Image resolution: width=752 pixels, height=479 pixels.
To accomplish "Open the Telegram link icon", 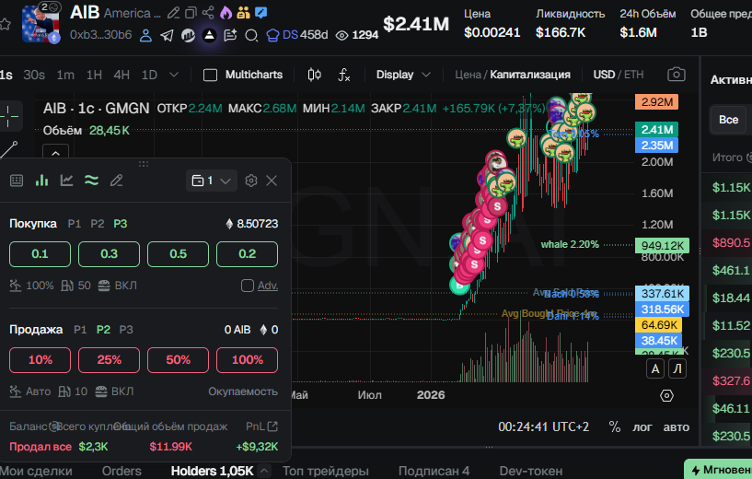I will (167, 36).
